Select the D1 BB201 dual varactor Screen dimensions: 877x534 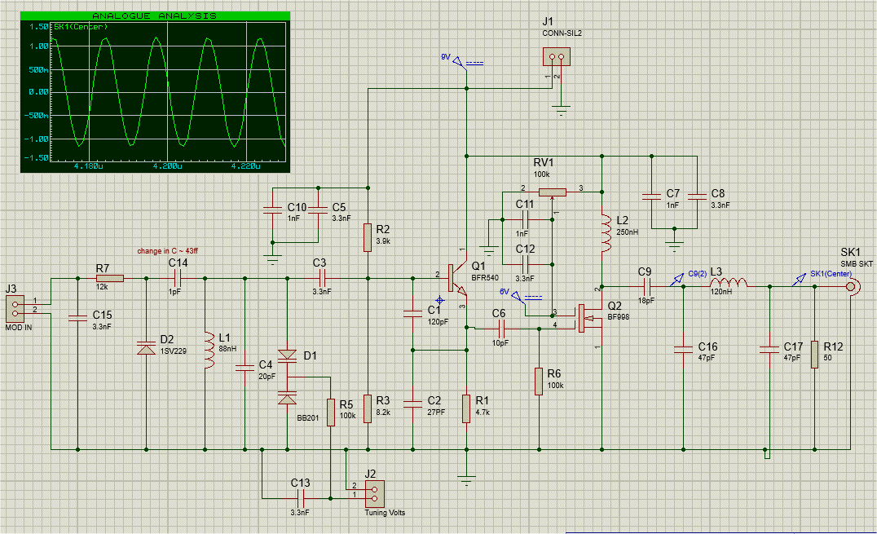point(288,377)
